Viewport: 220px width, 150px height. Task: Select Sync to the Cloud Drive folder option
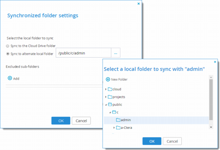[7, 46]
